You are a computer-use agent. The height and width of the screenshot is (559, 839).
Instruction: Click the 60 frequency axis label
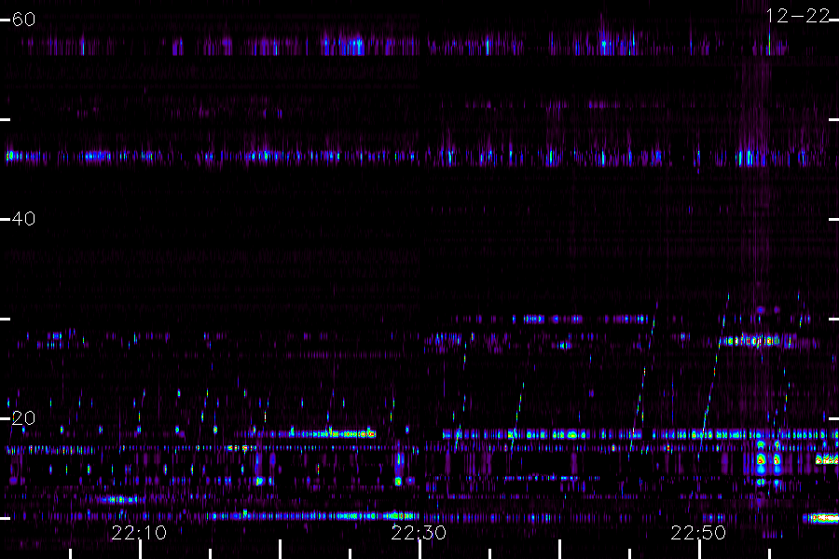[x=23, y=20]
